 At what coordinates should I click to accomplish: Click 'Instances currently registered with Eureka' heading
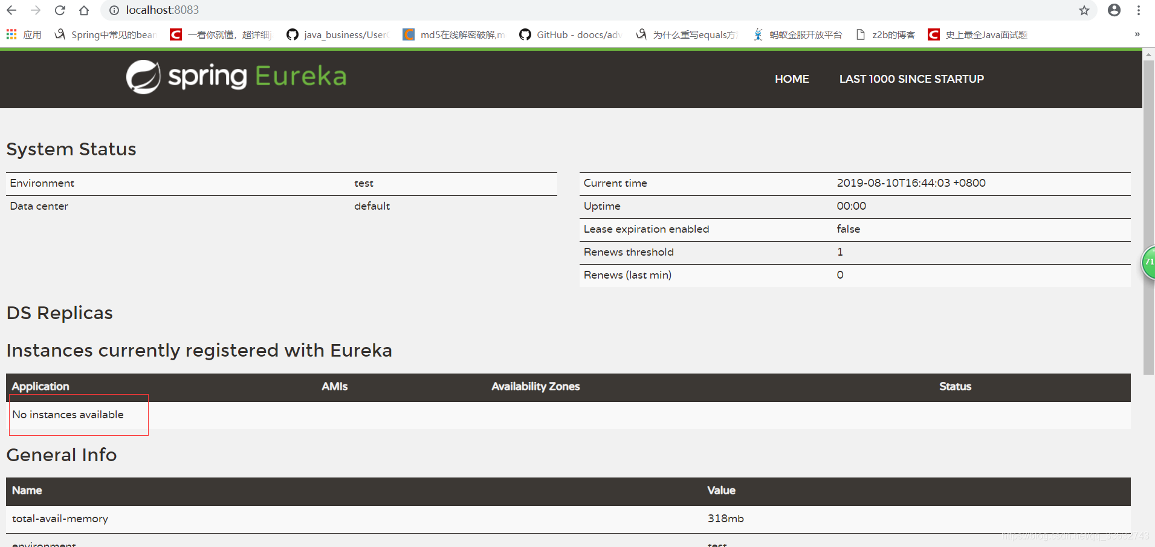tap(199, 351)
